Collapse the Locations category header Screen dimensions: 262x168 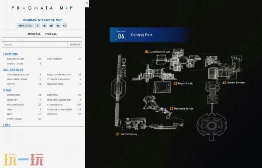[10, 54]
